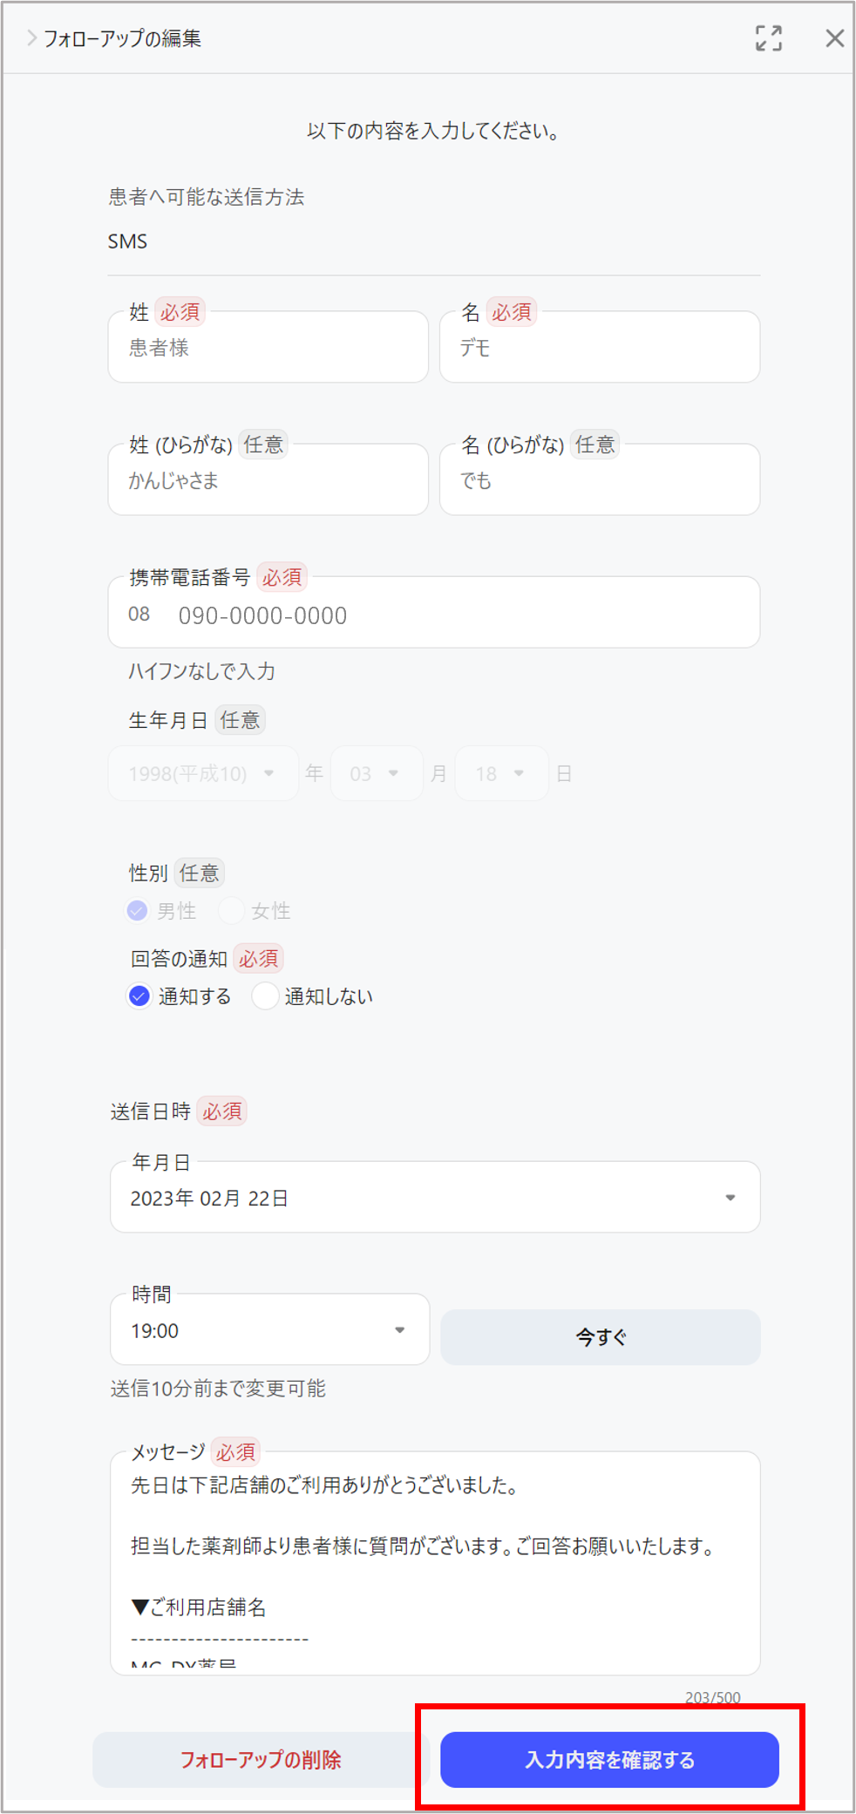Open the birth year dropdown
The image size is (856, 1814).
click(x=202, y=773)
